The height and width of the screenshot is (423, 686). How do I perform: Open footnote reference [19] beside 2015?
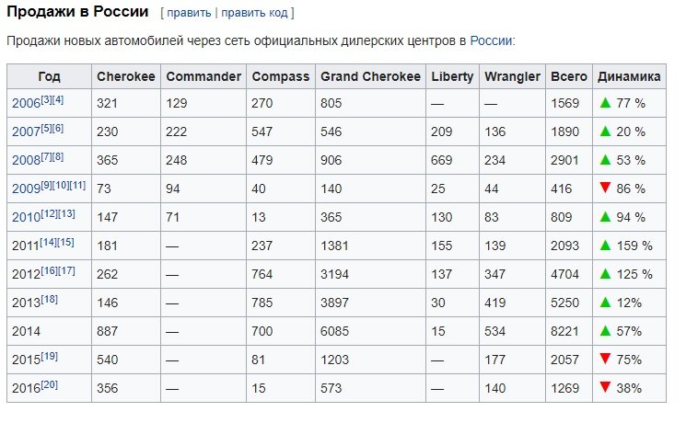[x=49, y=356]
